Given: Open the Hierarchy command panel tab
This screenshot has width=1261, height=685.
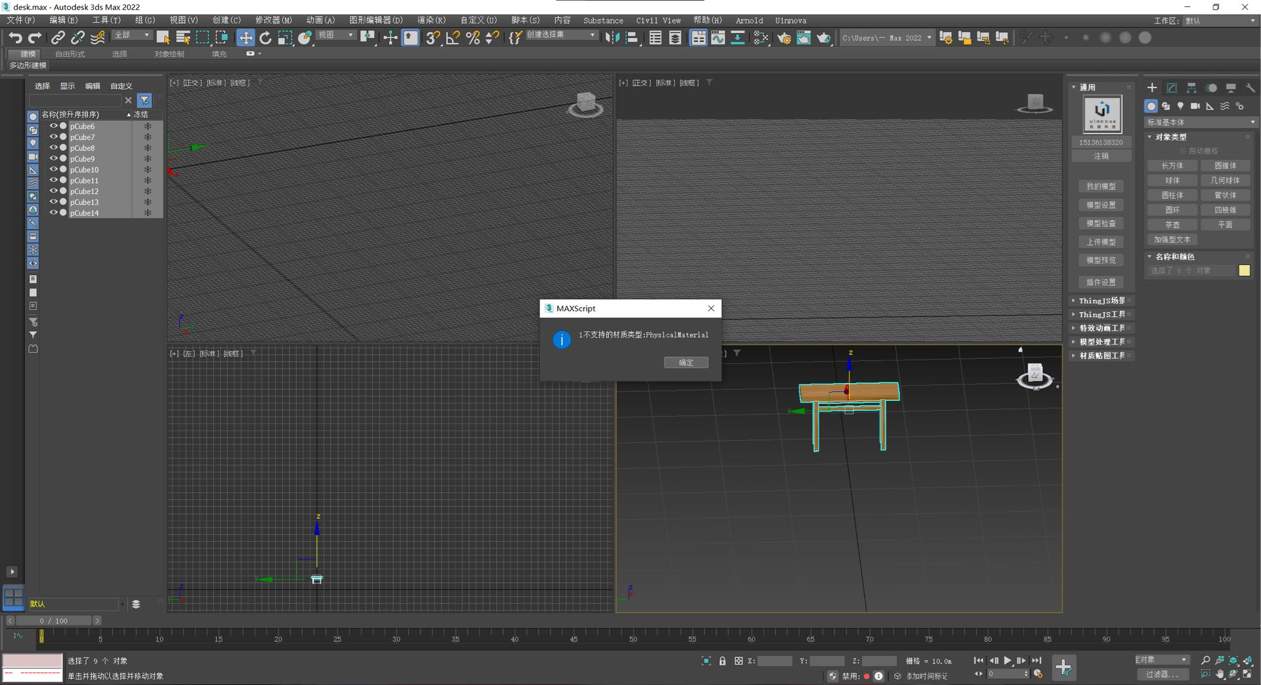Looking at the screenshot, I should (1191, 88).
